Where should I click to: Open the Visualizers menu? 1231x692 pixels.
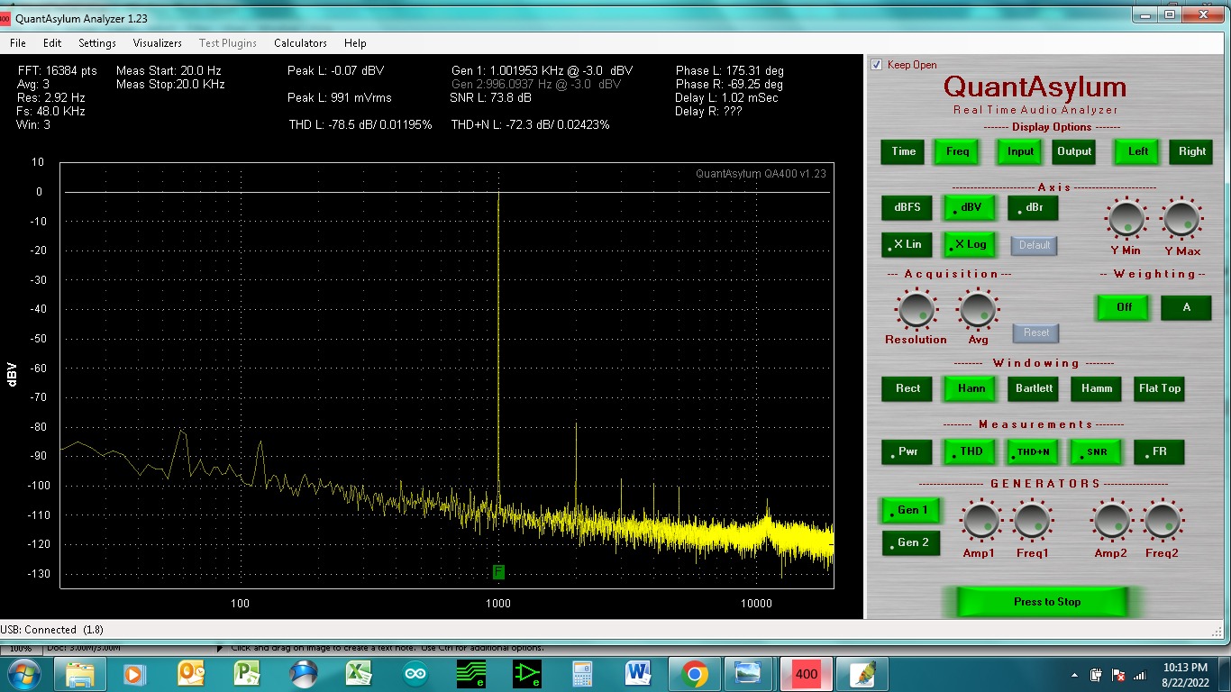click(157, 42)
